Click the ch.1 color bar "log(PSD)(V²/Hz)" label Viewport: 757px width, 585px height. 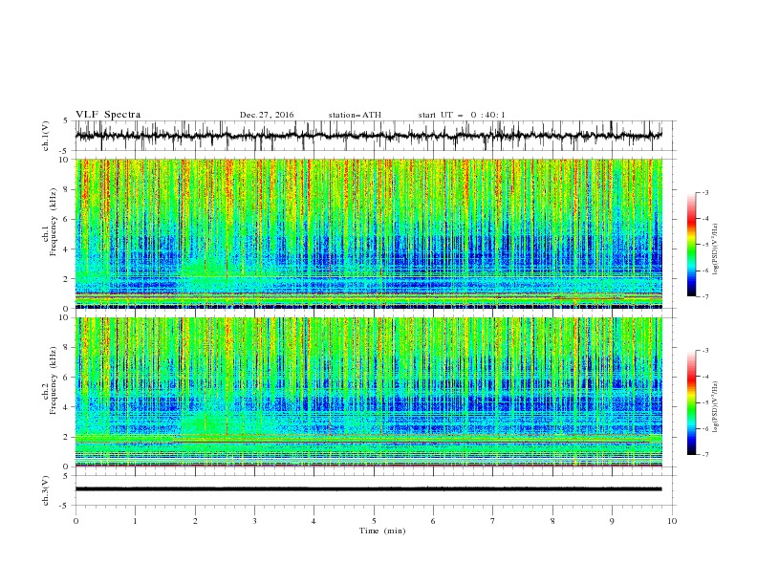[x=715, y=249]
